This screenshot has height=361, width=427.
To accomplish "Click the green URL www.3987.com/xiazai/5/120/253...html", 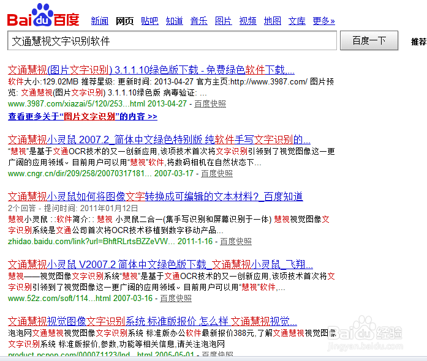I will [x=78, y=103].
